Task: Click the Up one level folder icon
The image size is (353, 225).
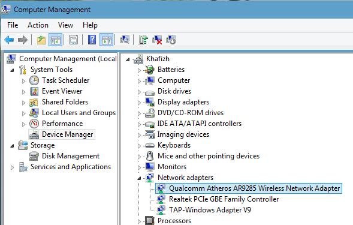Action: point(41,40)
